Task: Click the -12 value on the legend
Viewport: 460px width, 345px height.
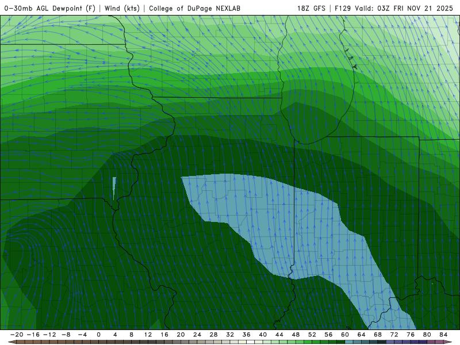Action: click(x=49, y=335)
